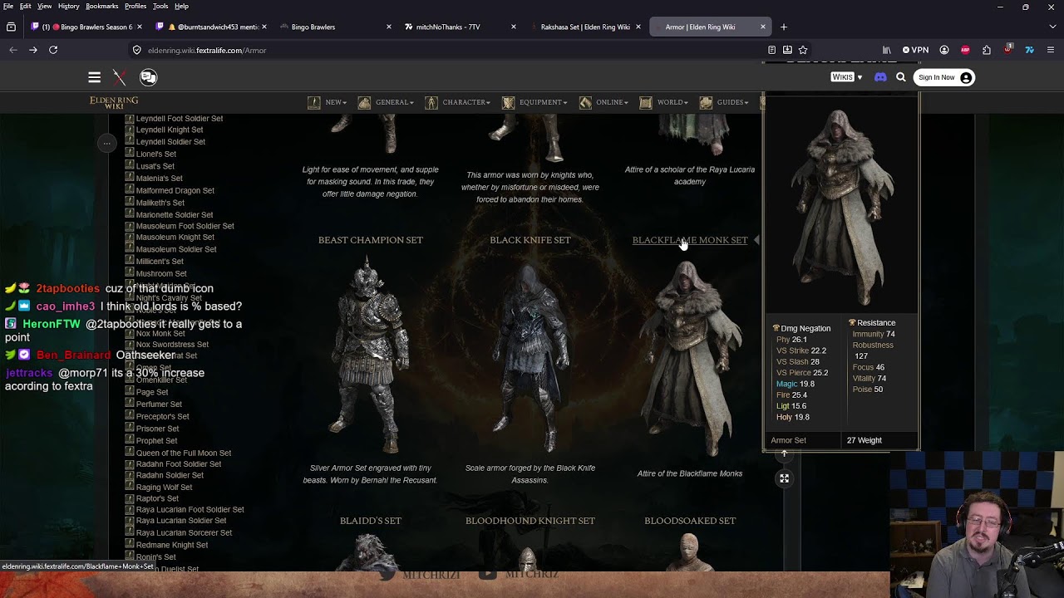Image resolution: width=1064 pixels, height=598 pixels.
Task: Select Malenia's Set in the sidebar
Action: click(160, 179)
